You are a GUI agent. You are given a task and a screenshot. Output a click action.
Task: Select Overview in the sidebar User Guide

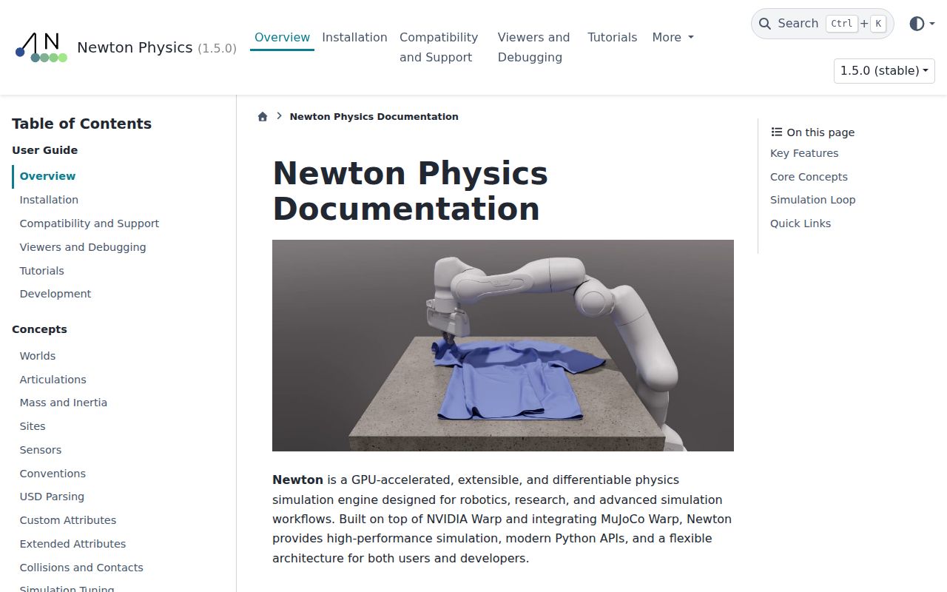point(47,176)
